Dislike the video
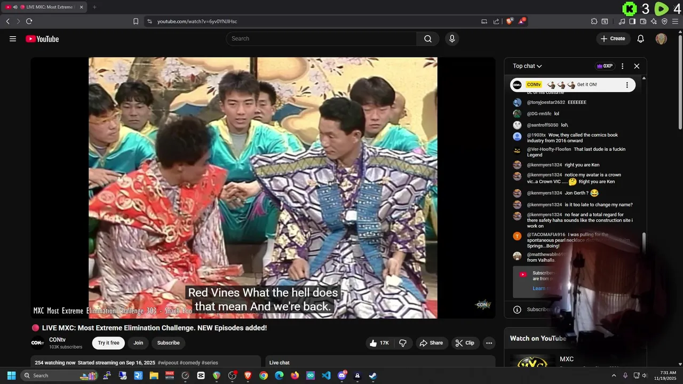 (x=403, y=343)
